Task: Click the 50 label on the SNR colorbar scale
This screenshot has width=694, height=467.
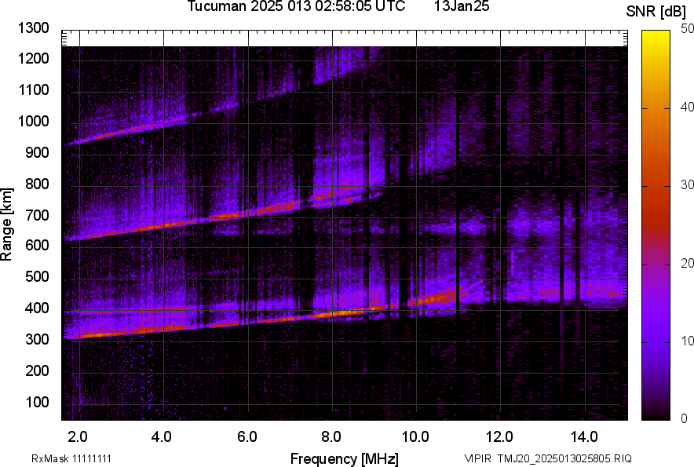Action: [688, 29]
